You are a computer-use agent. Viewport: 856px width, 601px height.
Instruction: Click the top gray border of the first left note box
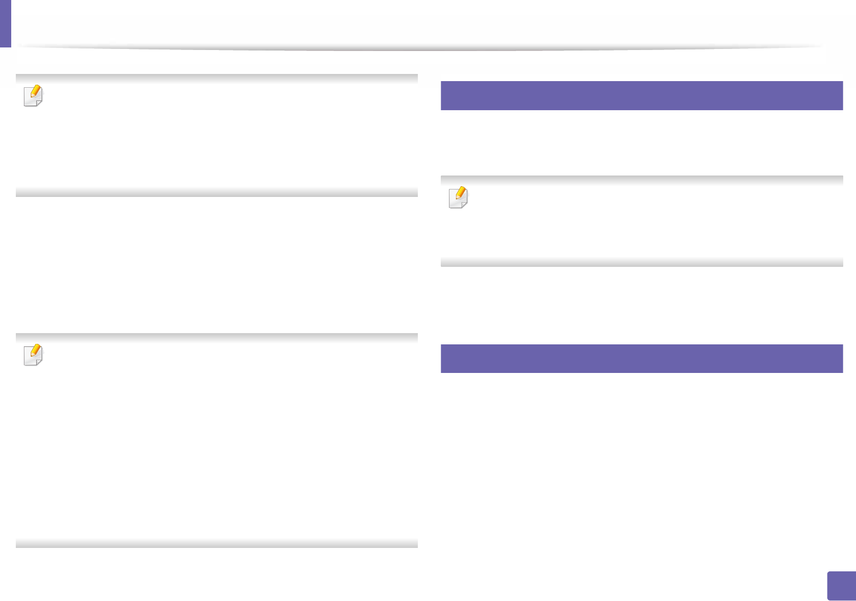(217, 78)
